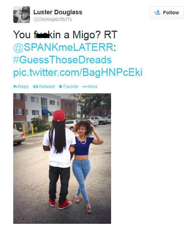Open the attached tweet photo
This screenshot has width=195, height=228.
[62, 158]
